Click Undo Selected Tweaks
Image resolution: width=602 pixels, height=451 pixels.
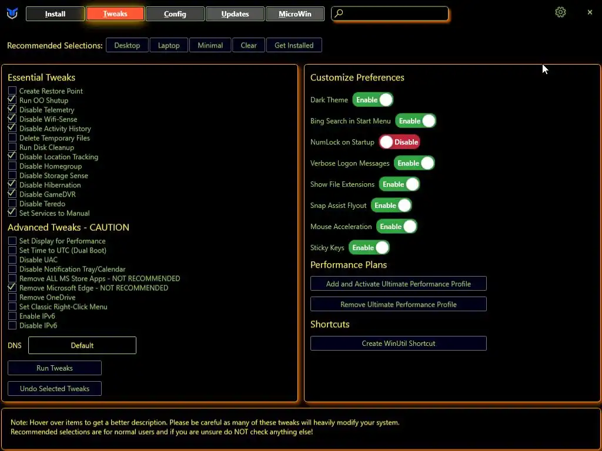[55, 389]
